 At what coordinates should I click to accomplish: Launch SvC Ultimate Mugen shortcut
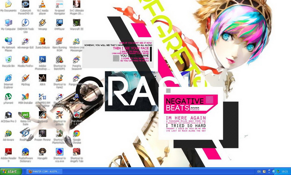77,4
